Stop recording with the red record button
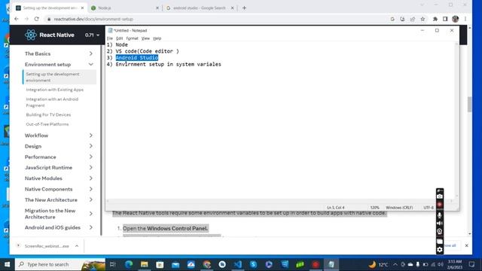 click(440, 205)
